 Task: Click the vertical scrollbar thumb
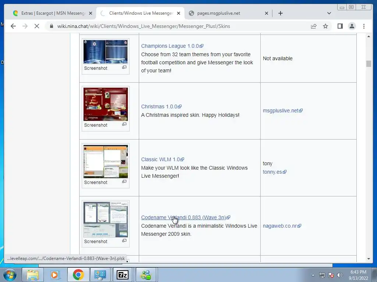pyautogui.click(x=369, y=64)
